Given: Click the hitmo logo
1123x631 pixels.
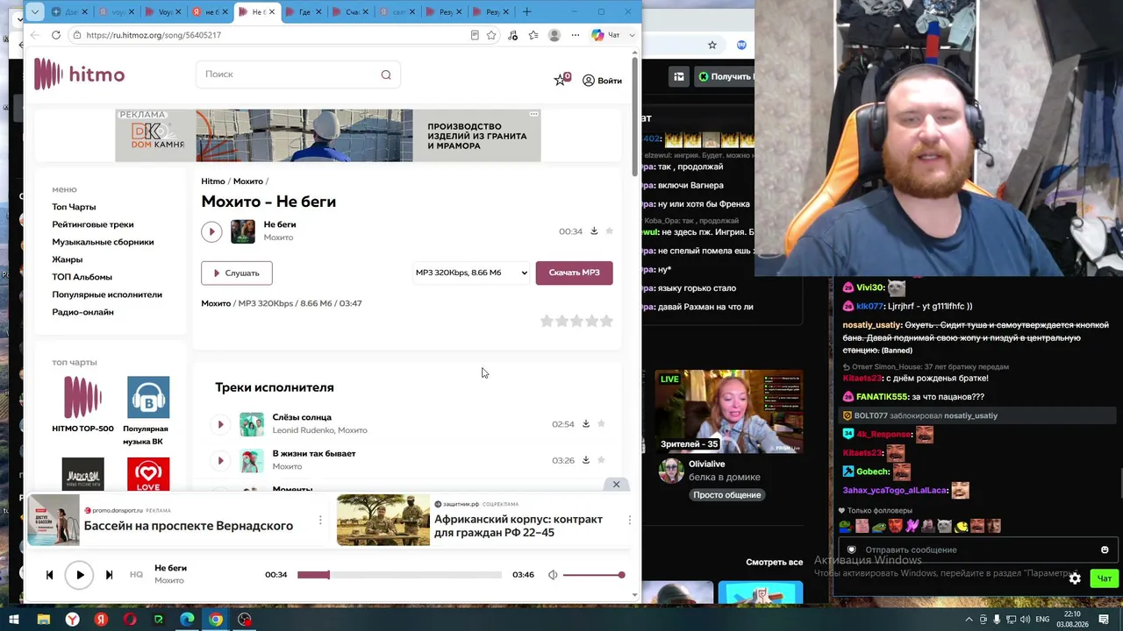Looking at the screenshot, I should click(79, 74).
